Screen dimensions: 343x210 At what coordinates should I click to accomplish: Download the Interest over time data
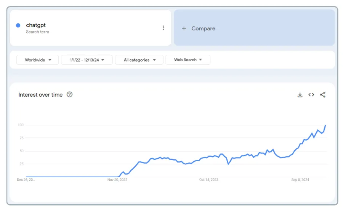pyautogui.click(x=300, y=95)
